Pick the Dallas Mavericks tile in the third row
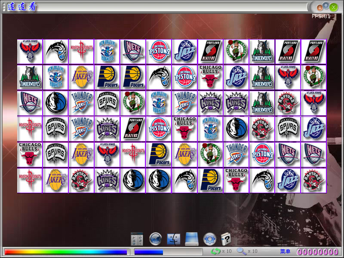Screen dimensions: 344x258 (x=56, y=103)
